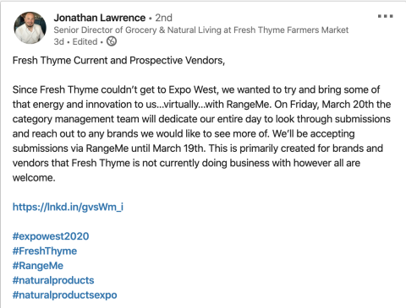Click the globe public visibility icon
Viewport: 406px width, 308px height.
click(112, 41)
